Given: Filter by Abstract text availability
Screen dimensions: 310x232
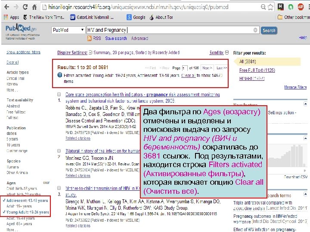Looking at the screenshot, I should [x=13, y=106].
